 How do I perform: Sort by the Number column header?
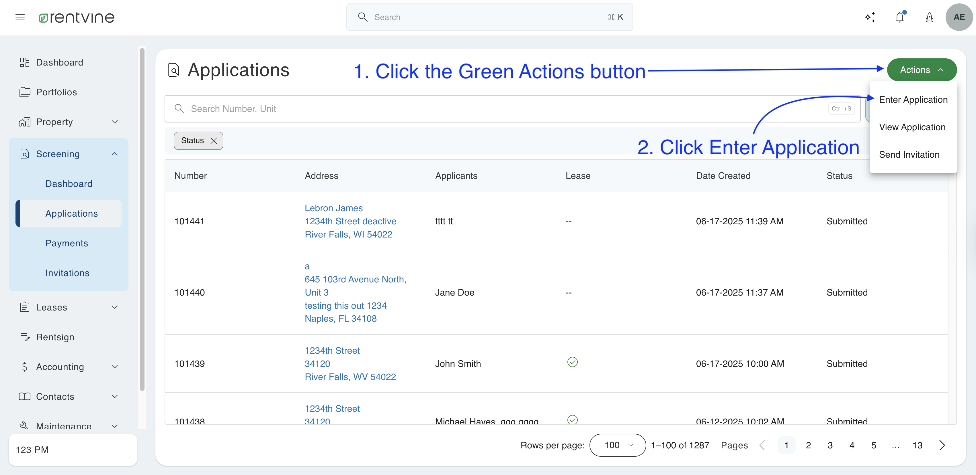click(x=191, y=176)
